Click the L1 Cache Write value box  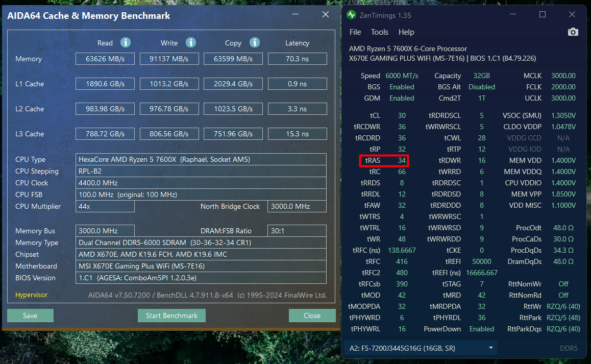pyautogui.click(x=169, y=84)
